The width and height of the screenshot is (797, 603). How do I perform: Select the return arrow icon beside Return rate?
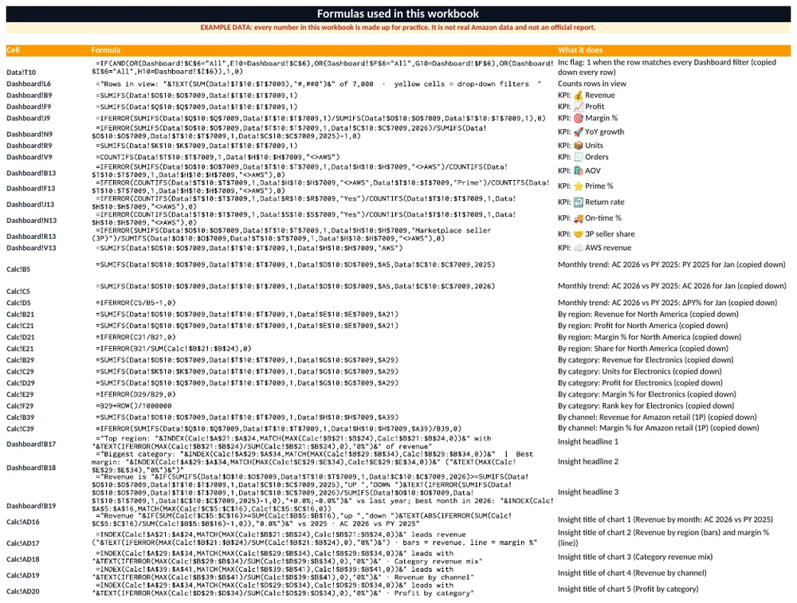coord(578,202)
